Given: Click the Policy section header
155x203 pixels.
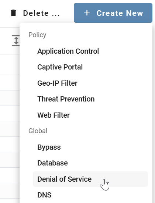Looking at the screenshot, I should [37, 35].
